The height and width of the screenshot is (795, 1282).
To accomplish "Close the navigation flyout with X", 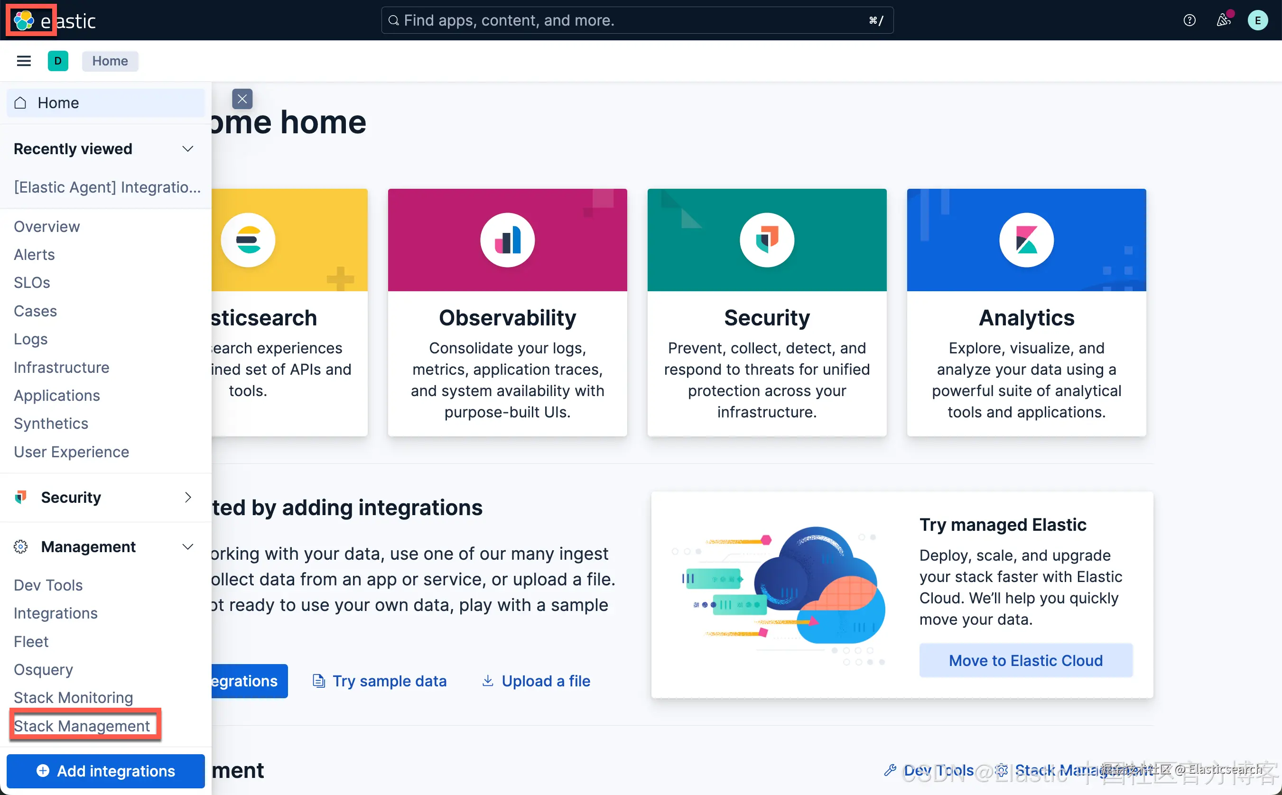I will click(x=242, y=99).
